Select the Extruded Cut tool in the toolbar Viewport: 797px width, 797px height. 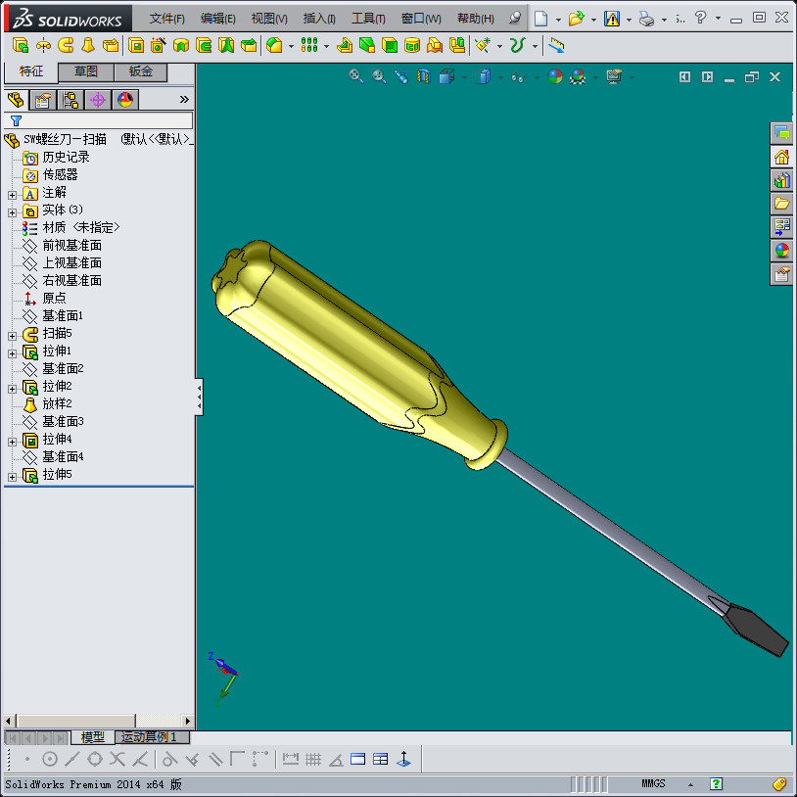coord(136,46)
